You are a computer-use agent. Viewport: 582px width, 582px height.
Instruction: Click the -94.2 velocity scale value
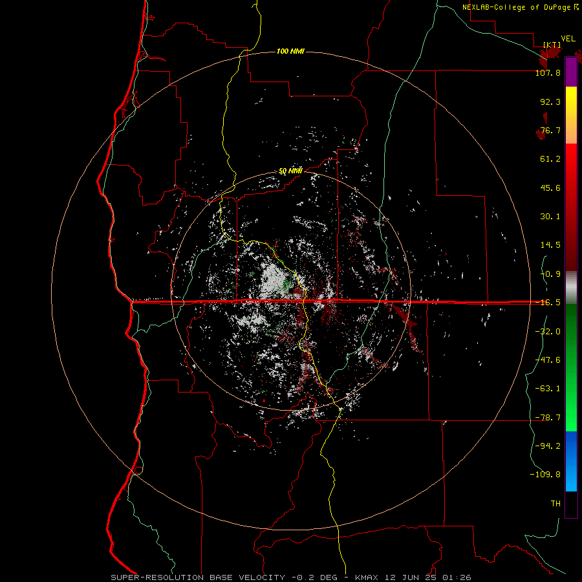pos(548,446)
